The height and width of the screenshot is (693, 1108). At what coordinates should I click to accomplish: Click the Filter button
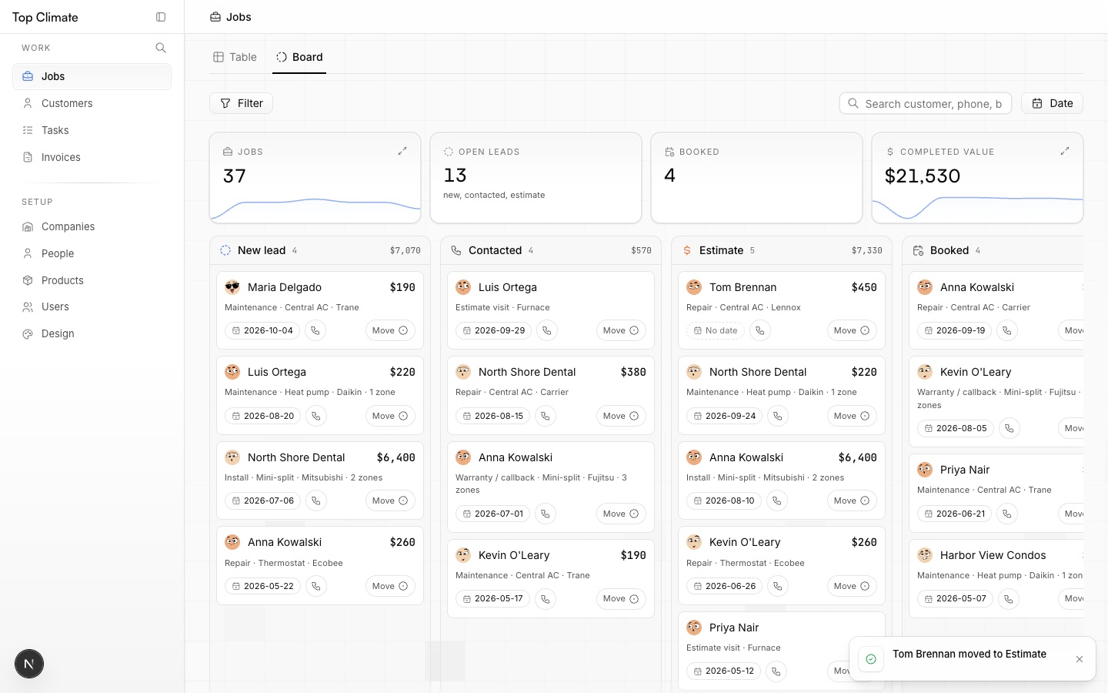tap(241, 103)
